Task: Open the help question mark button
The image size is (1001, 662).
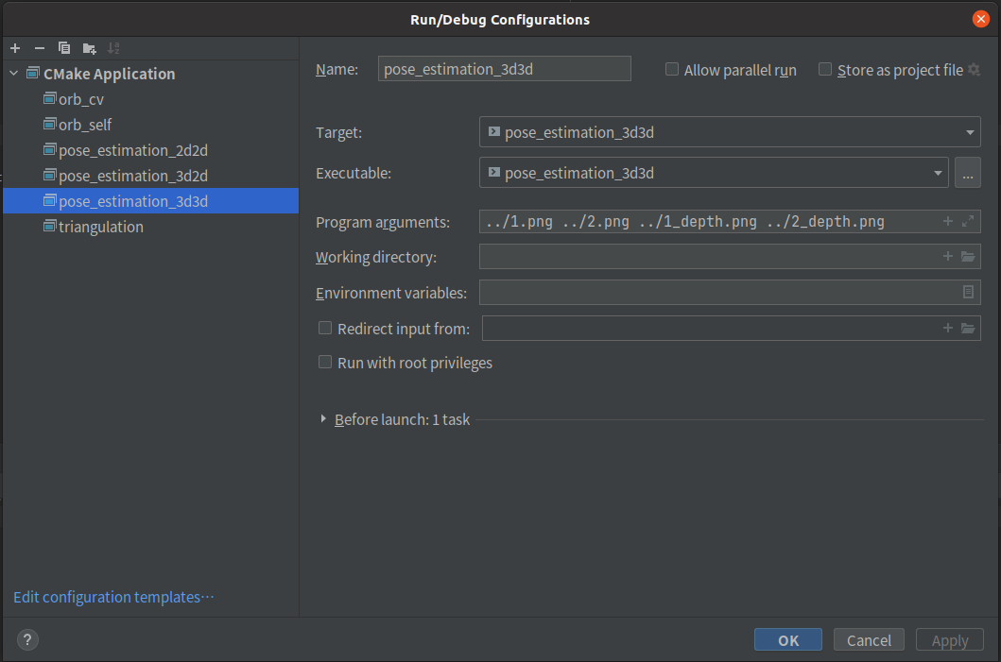Action: point(28,640)
